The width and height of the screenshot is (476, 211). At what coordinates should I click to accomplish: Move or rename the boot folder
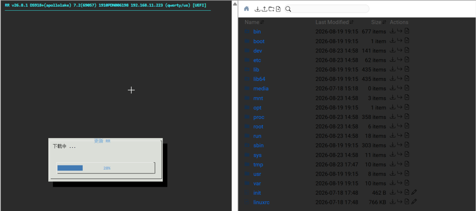pos(399,40)
